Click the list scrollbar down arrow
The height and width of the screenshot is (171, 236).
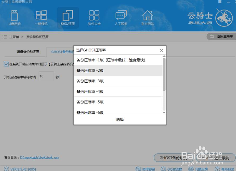click(164, 113)
